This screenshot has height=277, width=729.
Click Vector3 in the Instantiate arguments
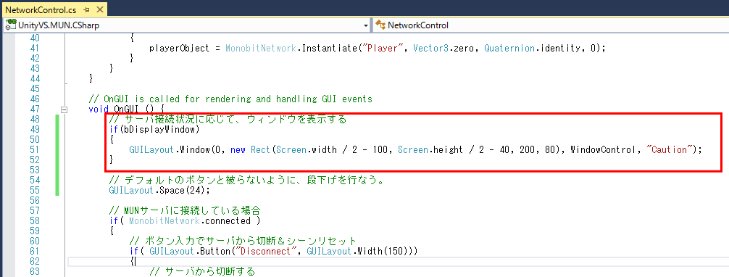430,49
